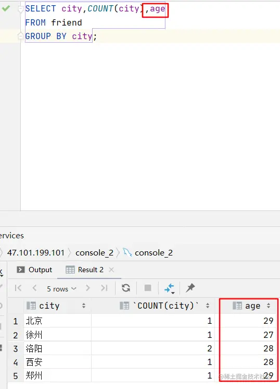This screenshot has height=389, width=280.
Task: Click the 郑州 city cell
Action: (58, 375)
